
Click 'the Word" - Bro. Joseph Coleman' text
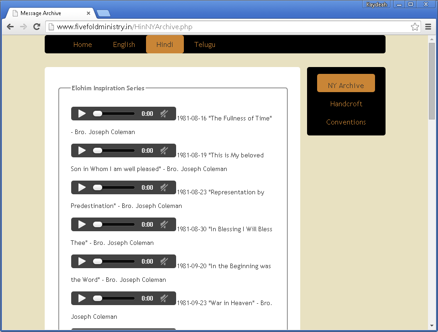pyautogui.click(x=119, y=280)
